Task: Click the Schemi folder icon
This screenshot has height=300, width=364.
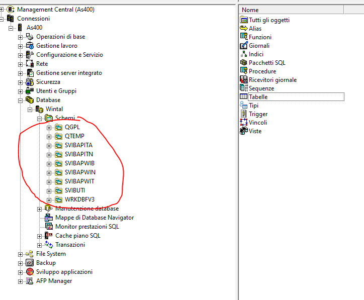Action: click(49, 118)
